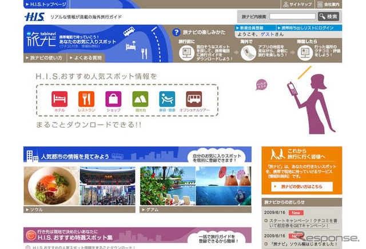Image resolution: width=366 pixels, height=249 pixels.
Task: Click the 旅ナビ tabinavi logo
Action: (x=41, y=39)
